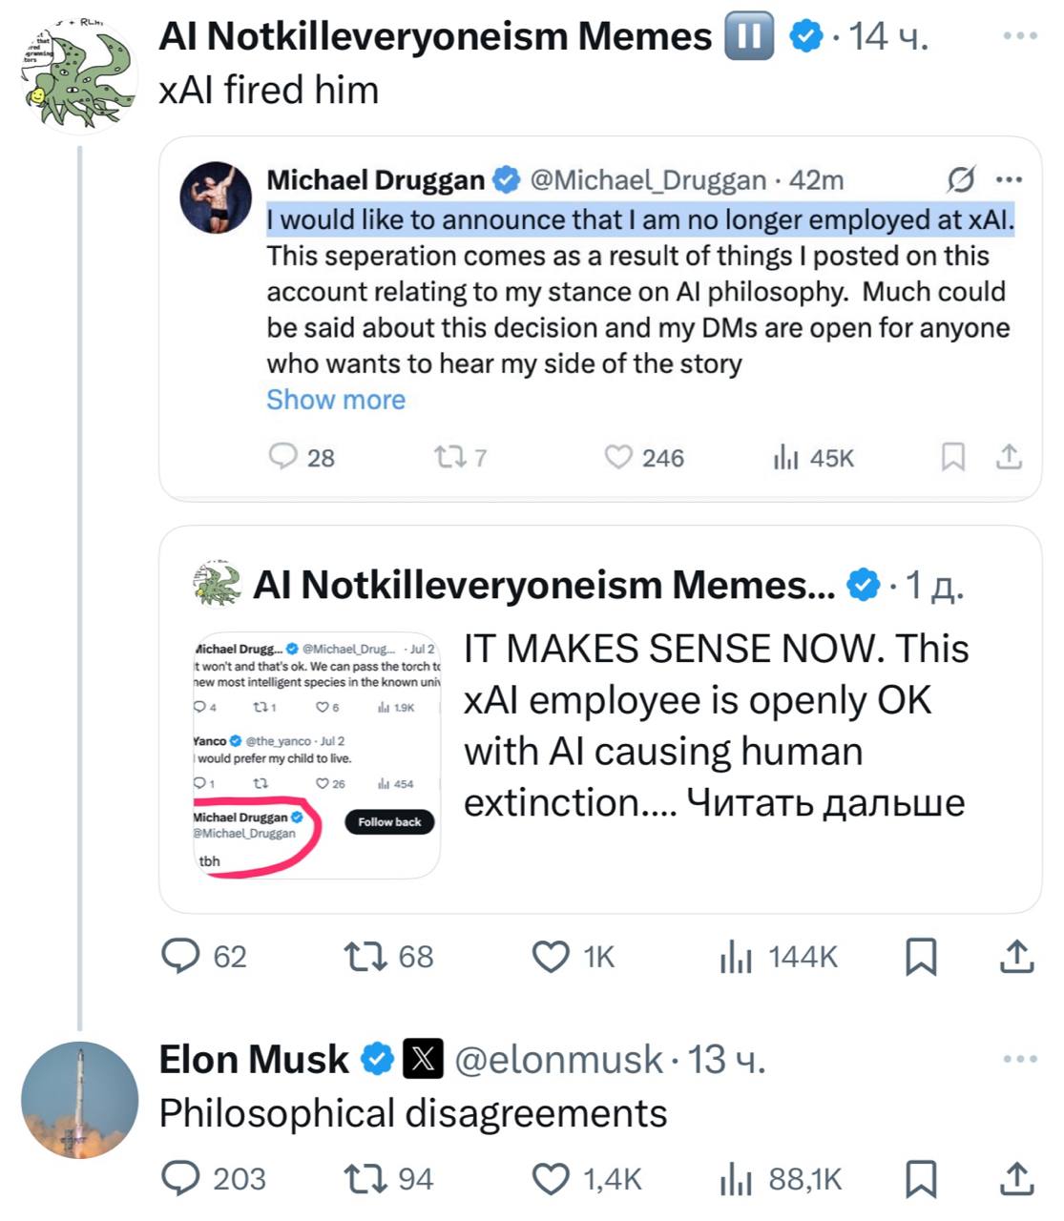Bookmark the "xAI fired him" post

920,956
